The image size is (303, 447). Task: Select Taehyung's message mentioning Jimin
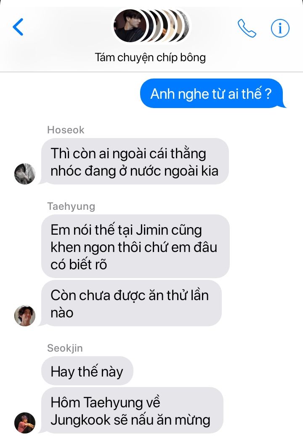pos(136,247)
